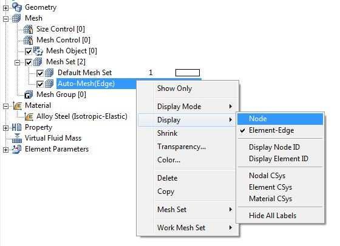
Task: Toggle the Auto-Mesh(Edge) checkbox
Action: click(40, 84)
